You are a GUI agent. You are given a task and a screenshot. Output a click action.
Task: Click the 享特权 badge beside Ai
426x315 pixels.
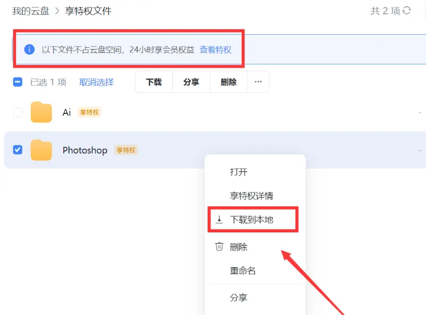(90, 112)
